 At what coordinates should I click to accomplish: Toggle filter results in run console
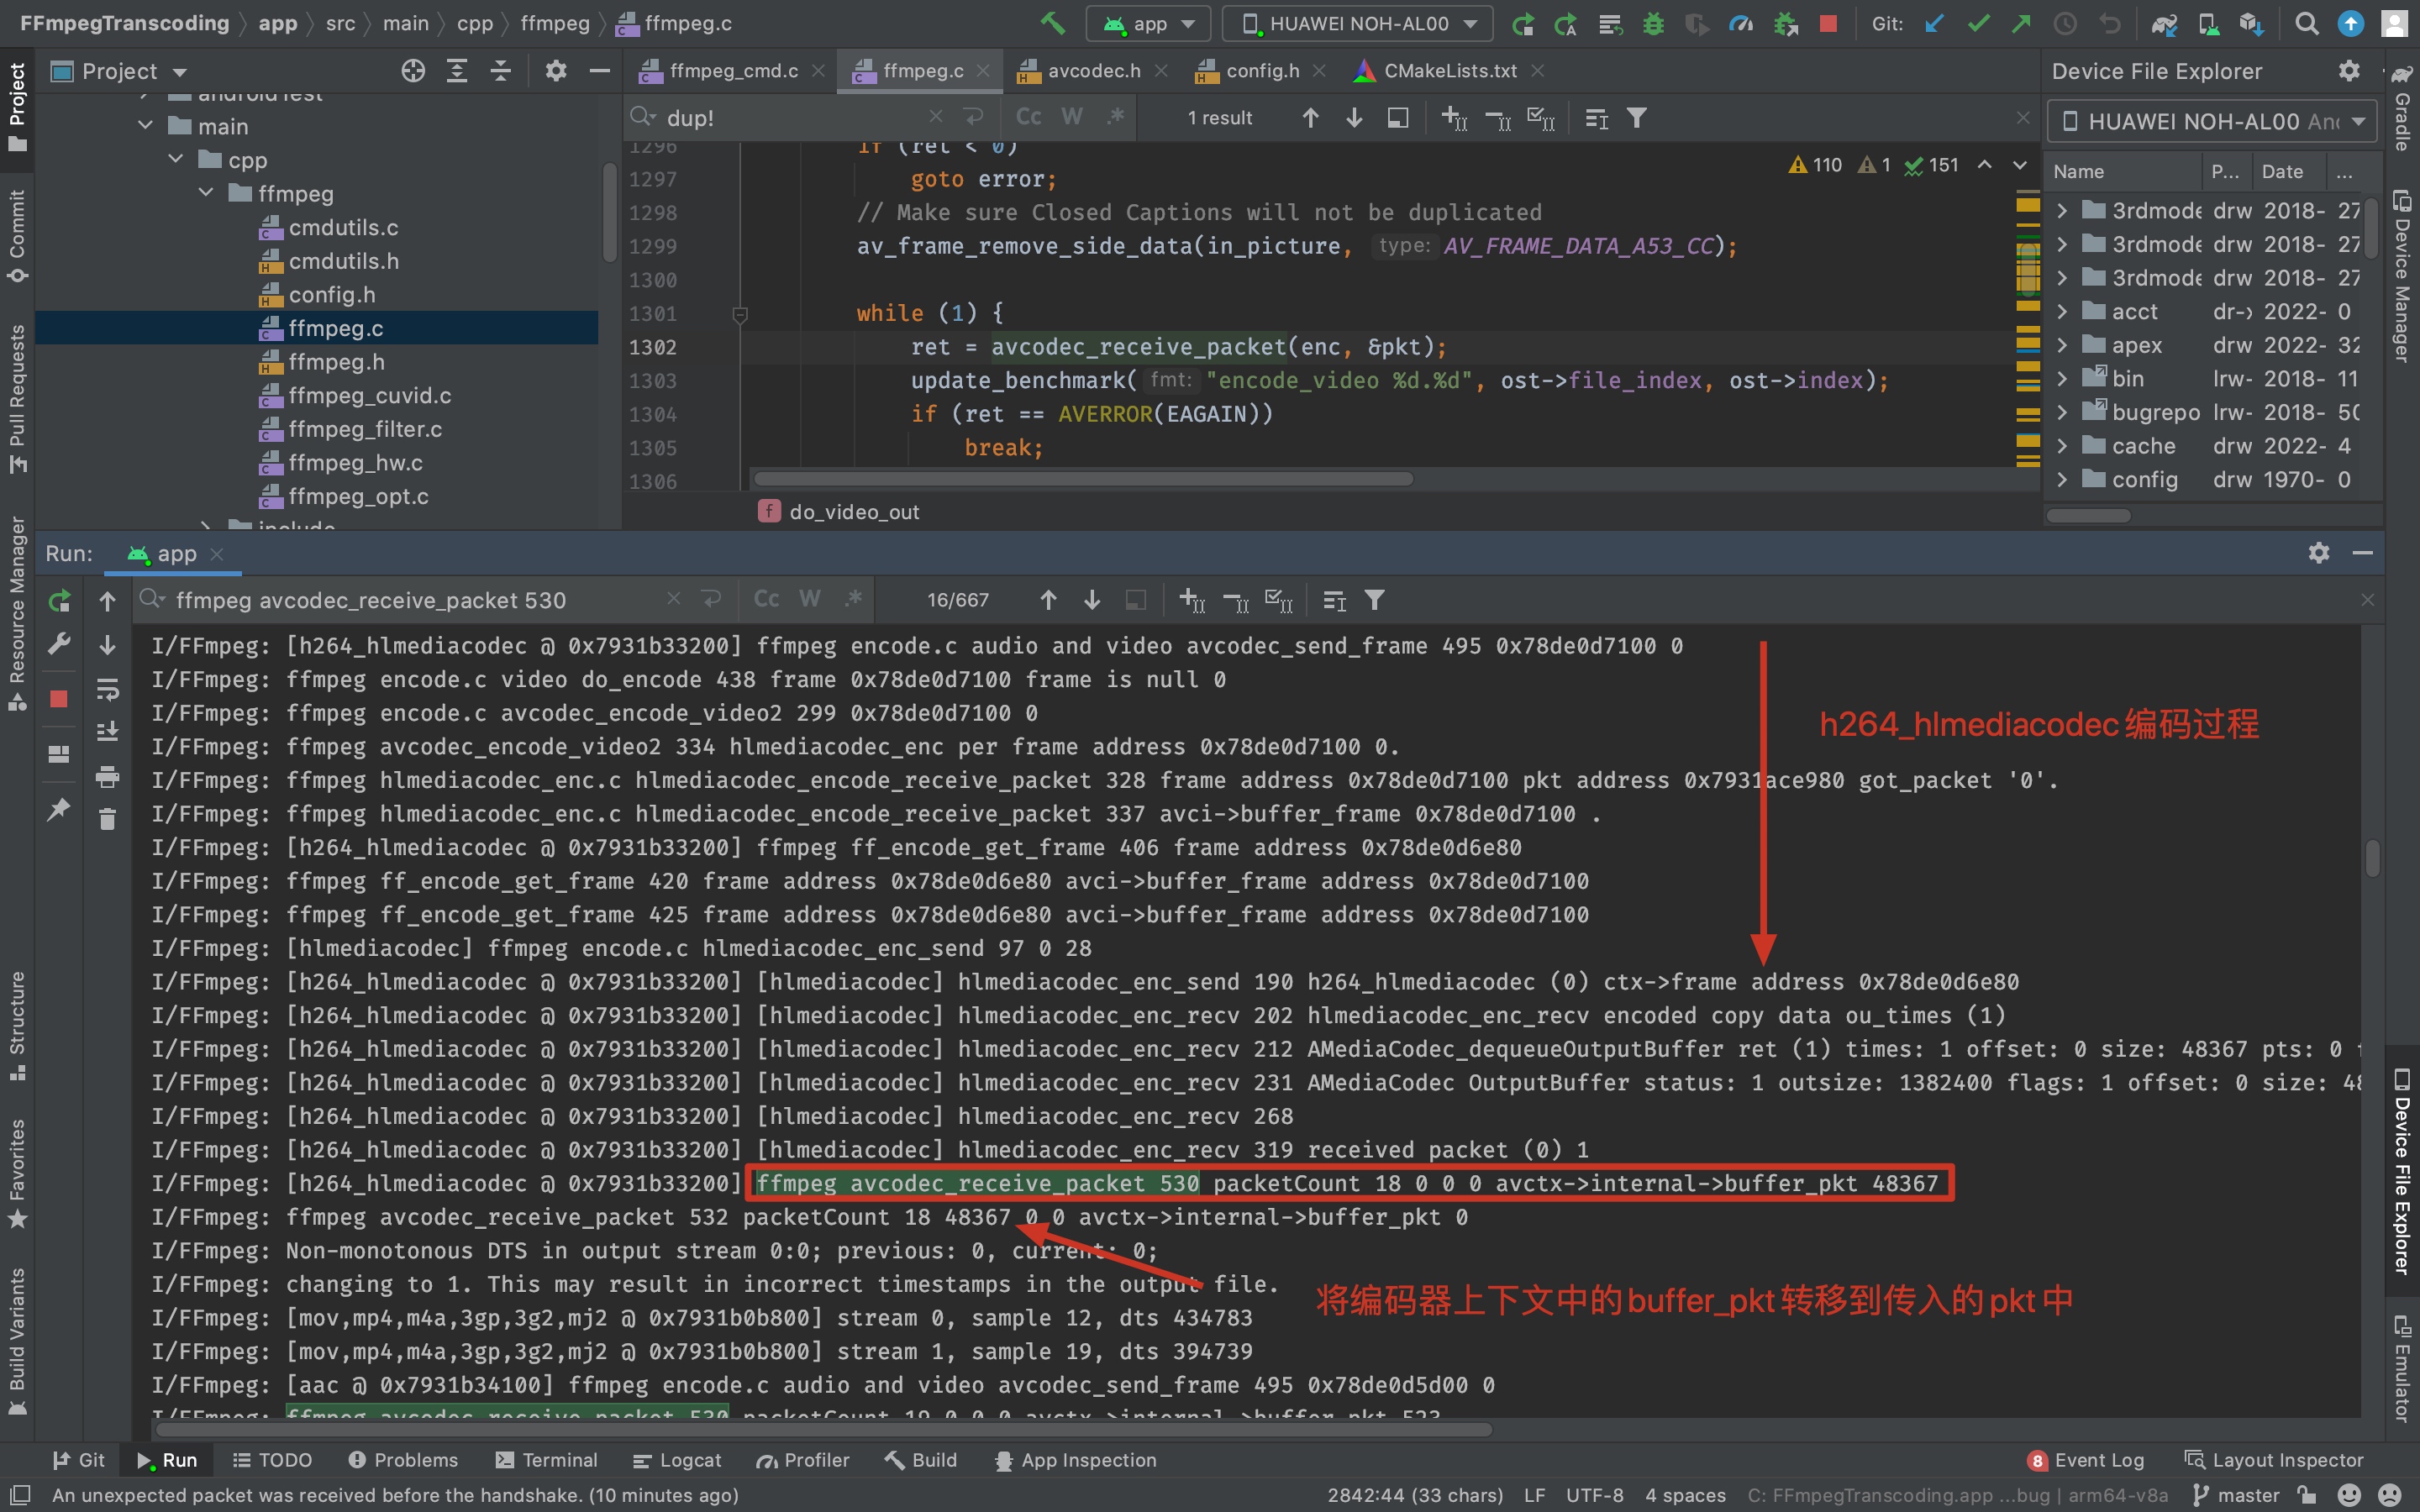(x=1383, y=599)
